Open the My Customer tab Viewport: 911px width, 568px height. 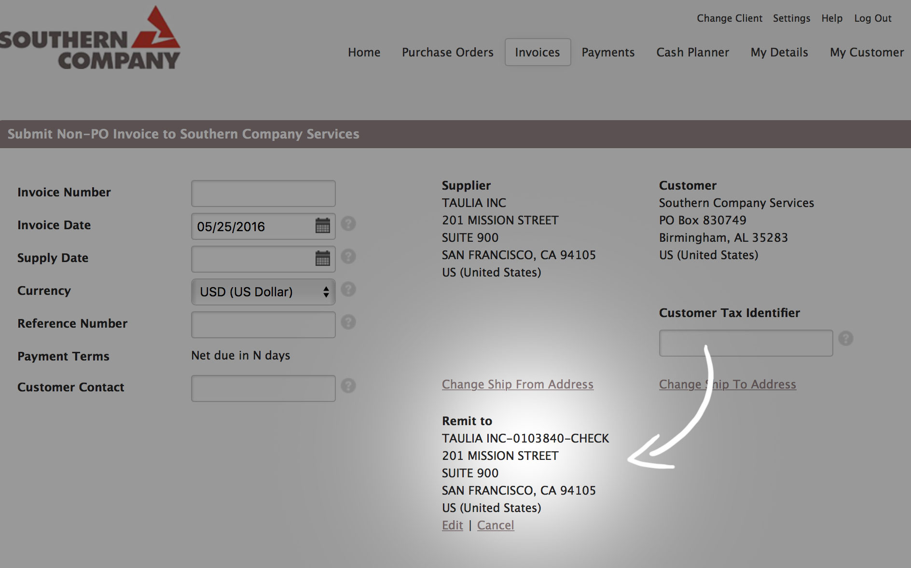[x=867, y=52]
